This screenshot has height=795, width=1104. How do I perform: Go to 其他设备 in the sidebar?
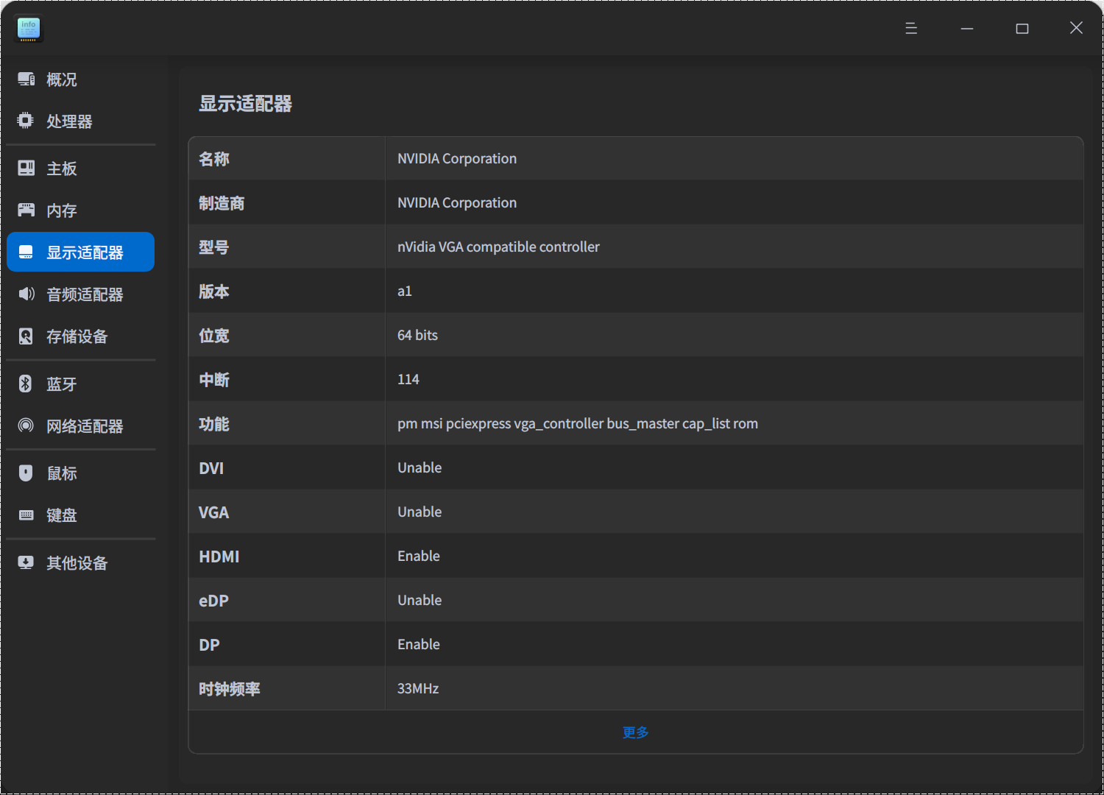tap(81, 563)
